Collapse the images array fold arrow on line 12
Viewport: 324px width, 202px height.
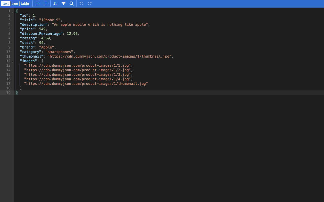tap(13, 61)
